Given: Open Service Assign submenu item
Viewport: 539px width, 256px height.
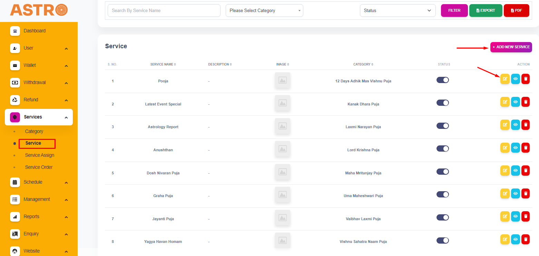Looking at the screenshot, I should point(40,155).
